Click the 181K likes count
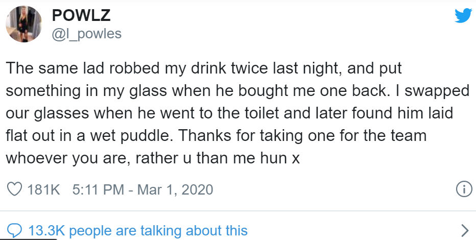Image resolution: width=476 pixels, height=240 pixels. click(43, 190)
